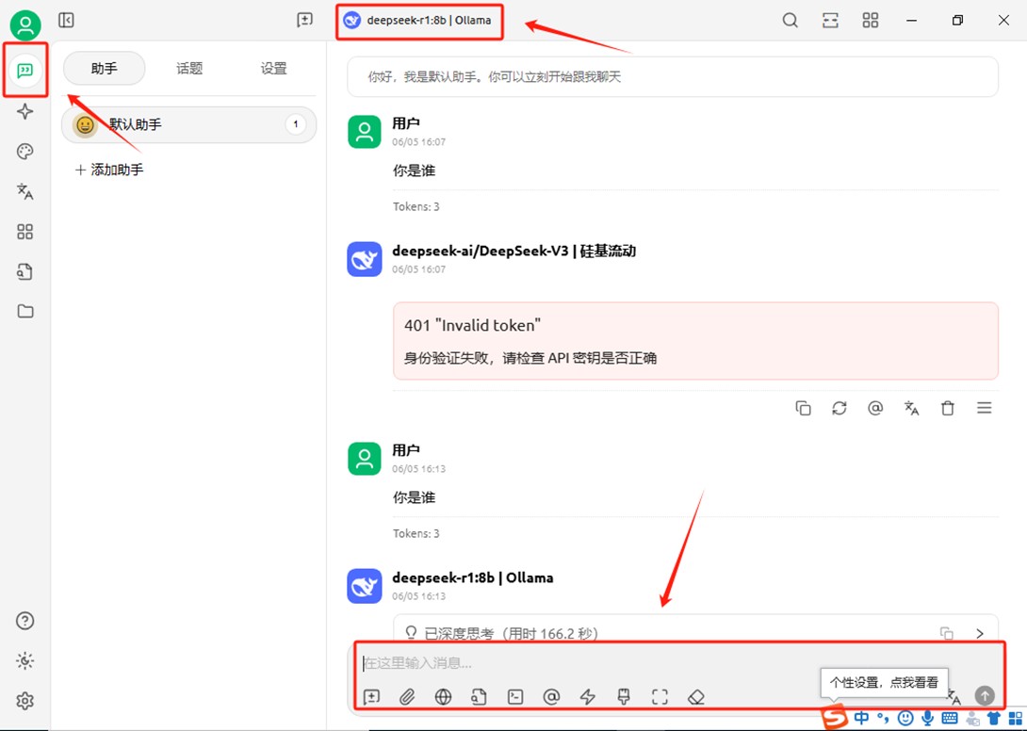1027x731 pixels.
Task: Send the message with arrow button
Action: pos(985,695)
